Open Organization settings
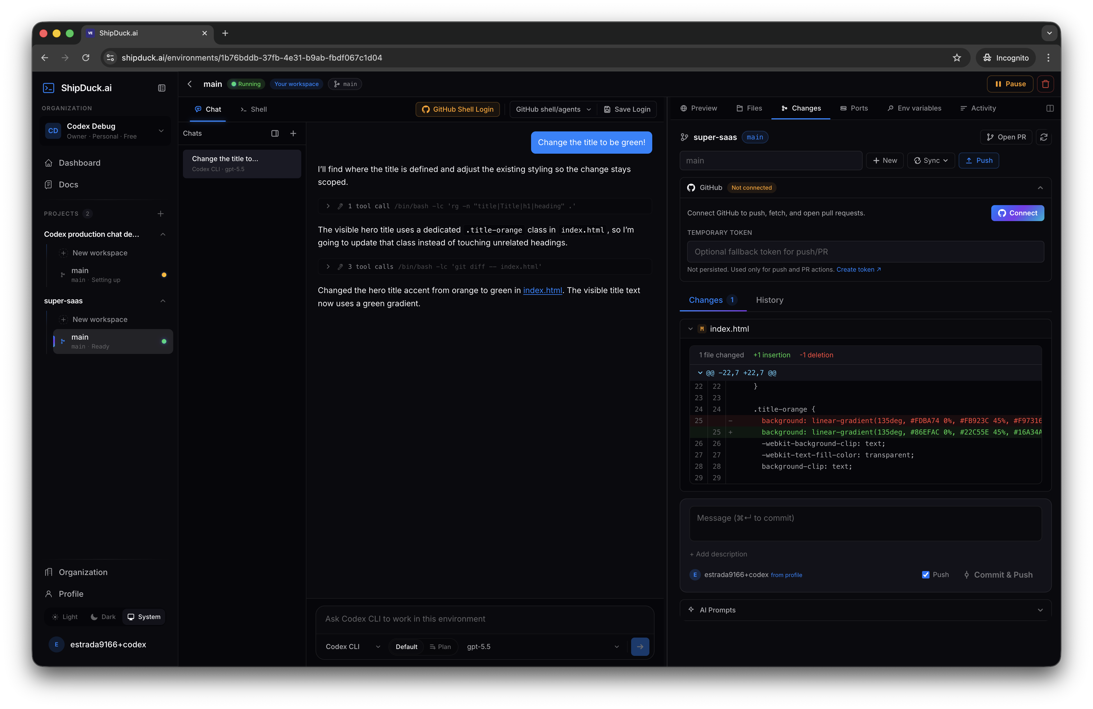 click(x=83, y=572)
